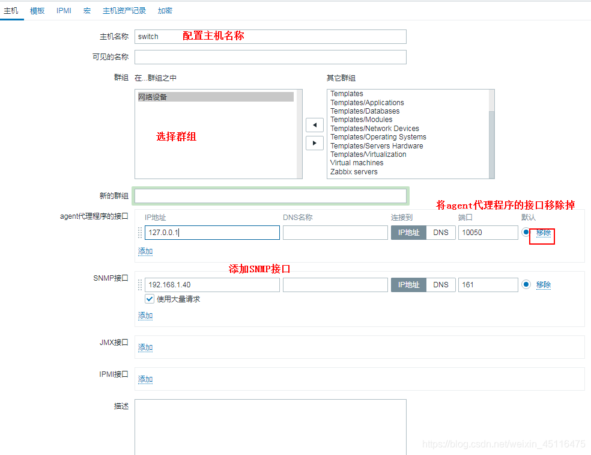Image resolution: width=591 pixels, height=455 pixels.
Task: Remove the SNMP interface via 移除 link
Action: point(544,285)
